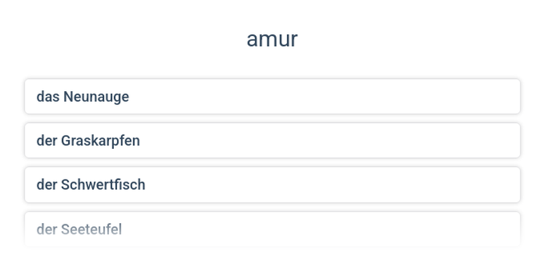Choose 'der Graskarpfen' as the translation
Viewport: 545px width, 272px height.
[x=272, y=141]
